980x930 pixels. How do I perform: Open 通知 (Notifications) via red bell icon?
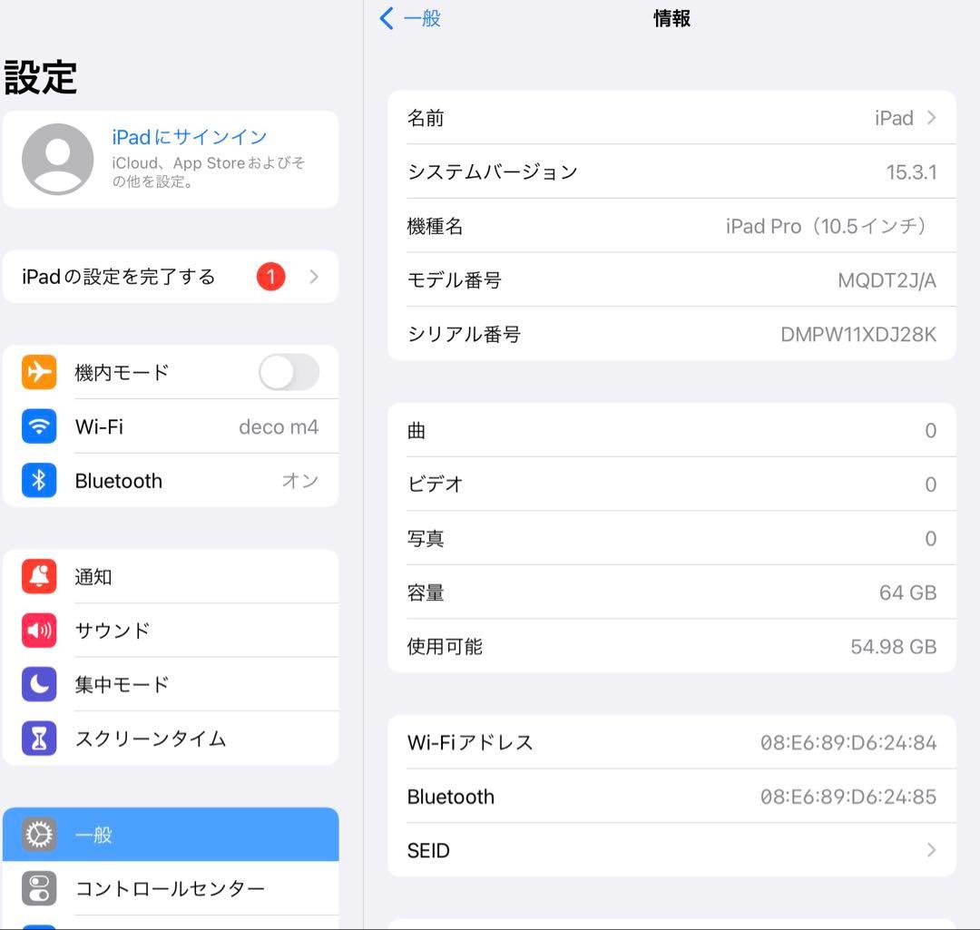coord(40,576)
